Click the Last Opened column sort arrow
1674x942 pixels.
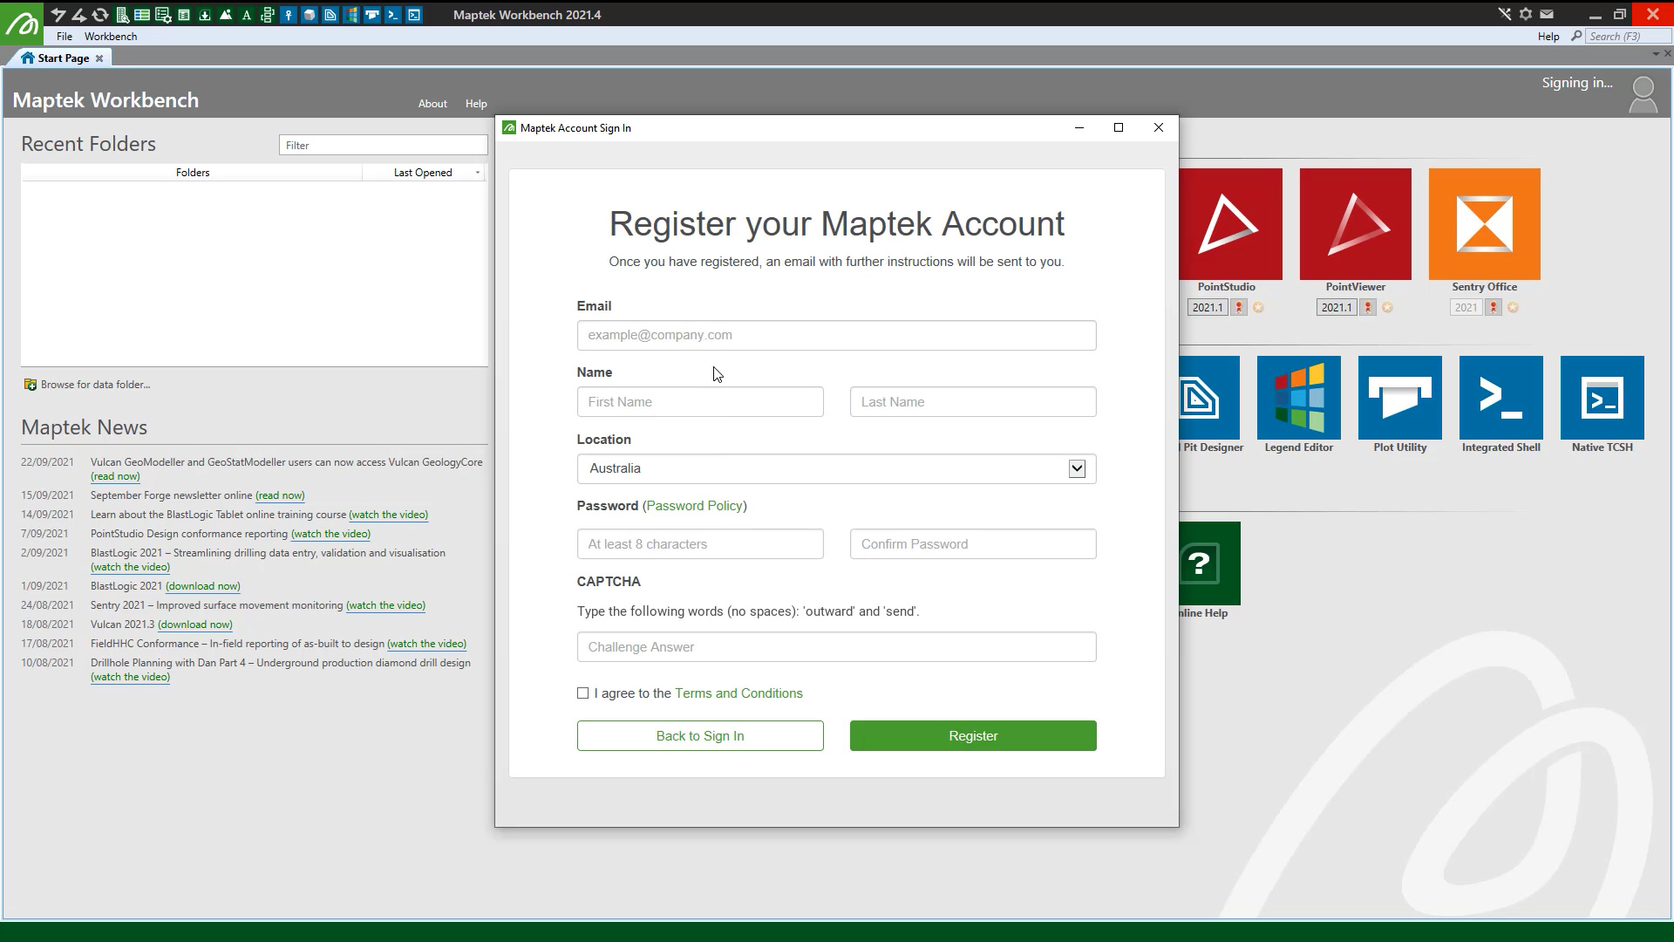click(x=477, y=173)
